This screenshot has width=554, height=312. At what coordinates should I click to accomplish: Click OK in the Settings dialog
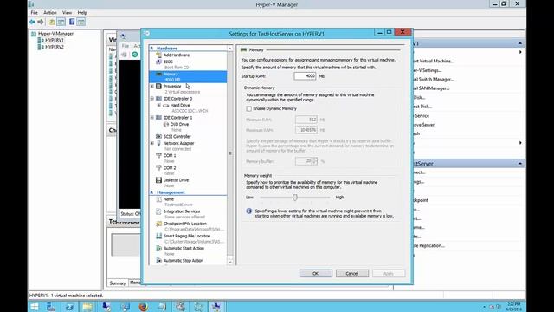(315, 274)
